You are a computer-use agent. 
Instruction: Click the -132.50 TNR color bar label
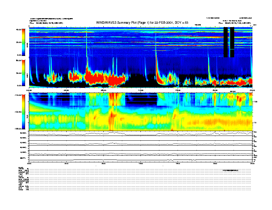(x=18, y=112)
